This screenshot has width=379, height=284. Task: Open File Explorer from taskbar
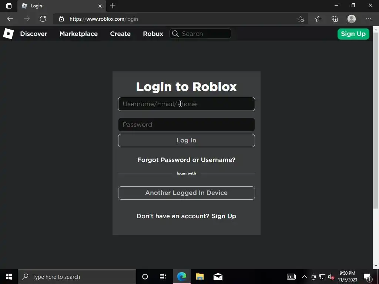pyautogui.click(x=199, y=277)
